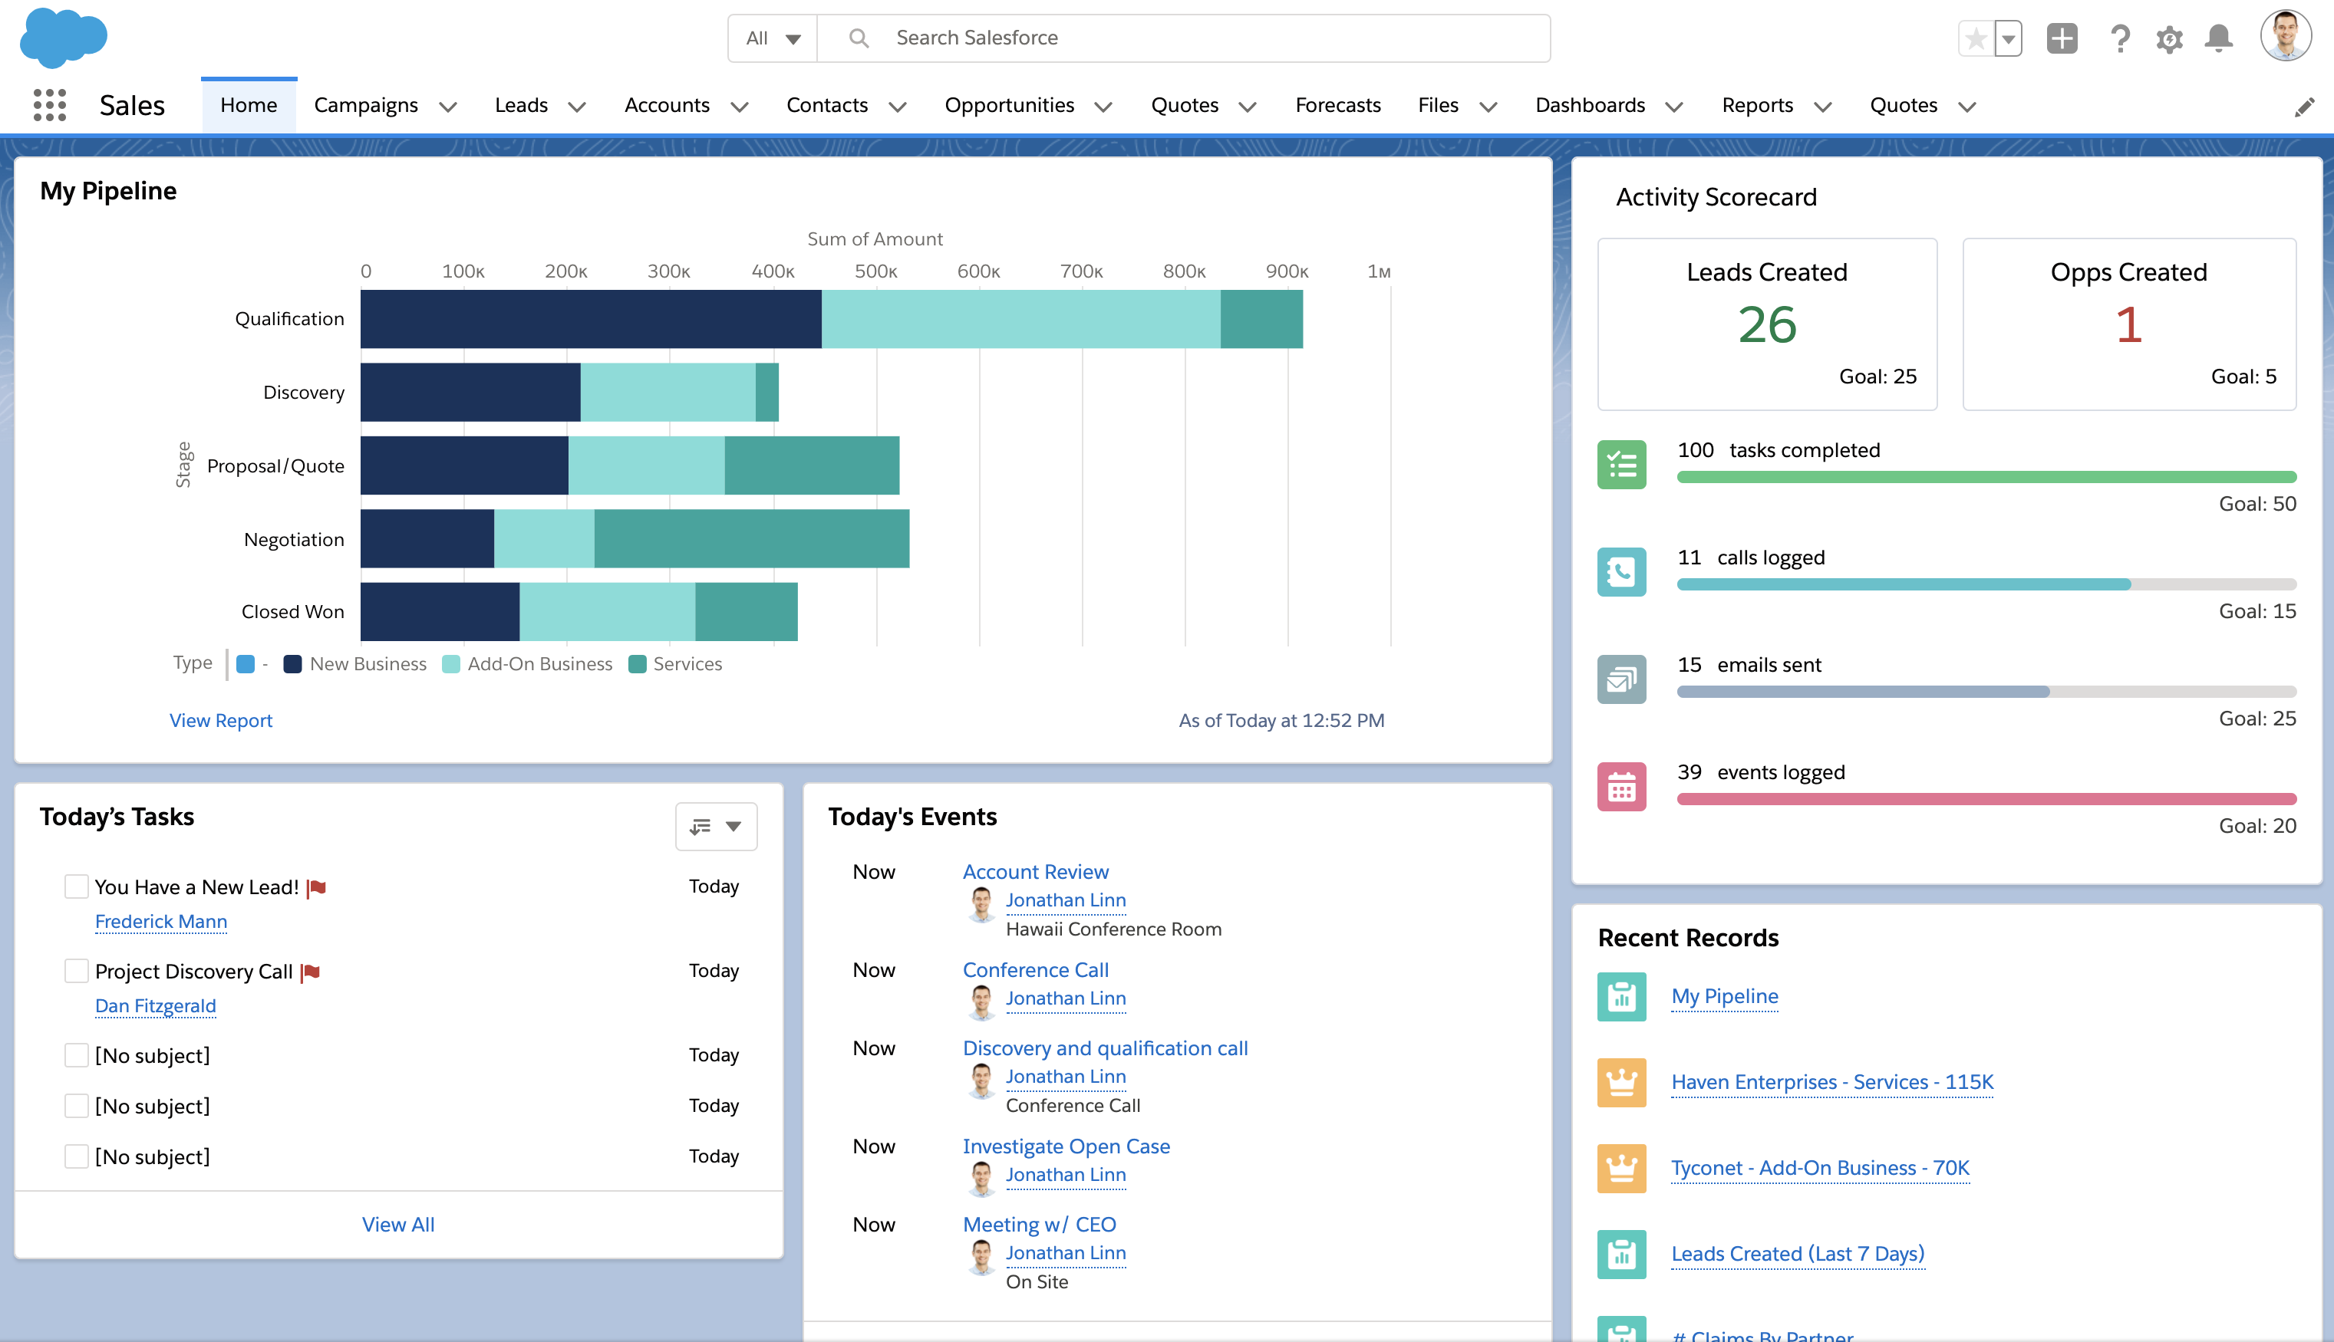Viewport: 2334px width, 1342px height.
Task: Click the help question mark icon
Action: pos(2119,38)
